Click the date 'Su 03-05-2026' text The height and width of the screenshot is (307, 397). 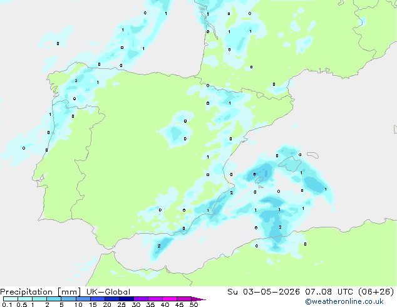point(264,292)
